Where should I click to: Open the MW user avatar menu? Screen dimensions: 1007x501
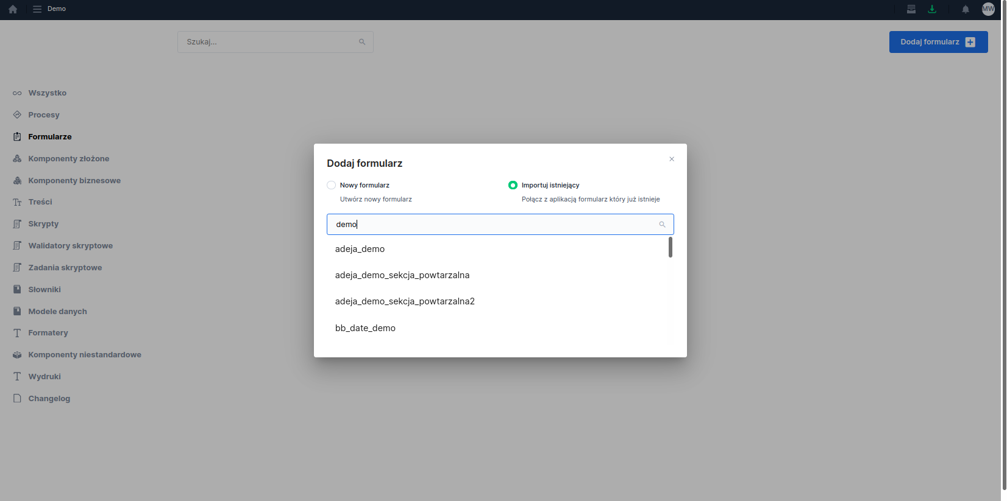988,9
